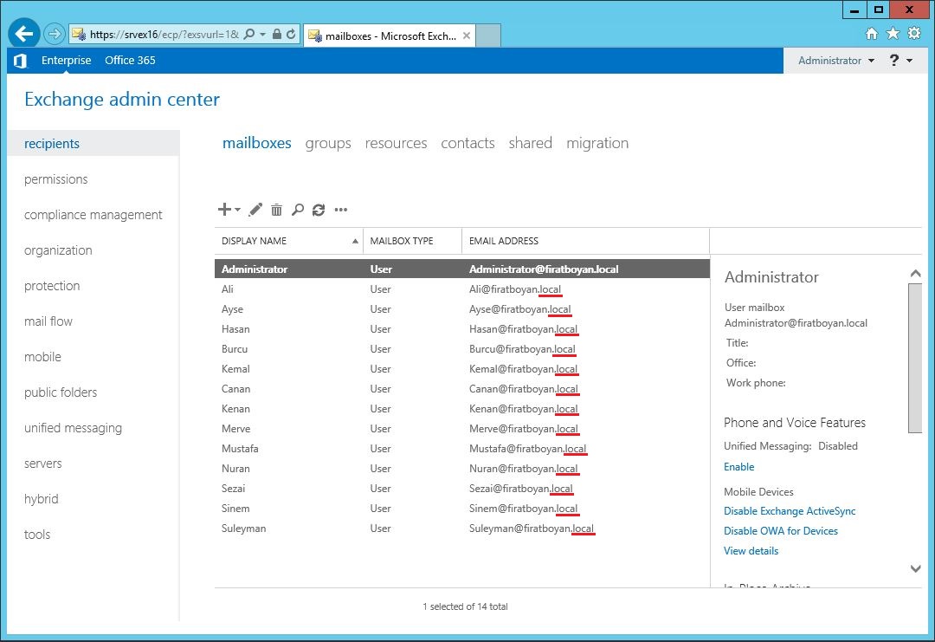Select the mailboxes tab
The image size is (935, 642).
coord(257,143)
